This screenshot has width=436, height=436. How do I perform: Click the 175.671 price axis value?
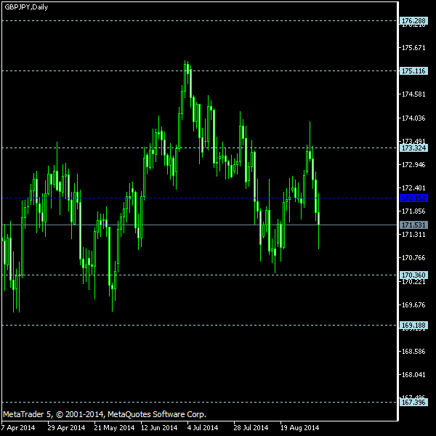(413, 48)
